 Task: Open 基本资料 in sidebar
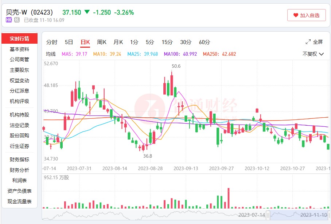coord(19,49)
